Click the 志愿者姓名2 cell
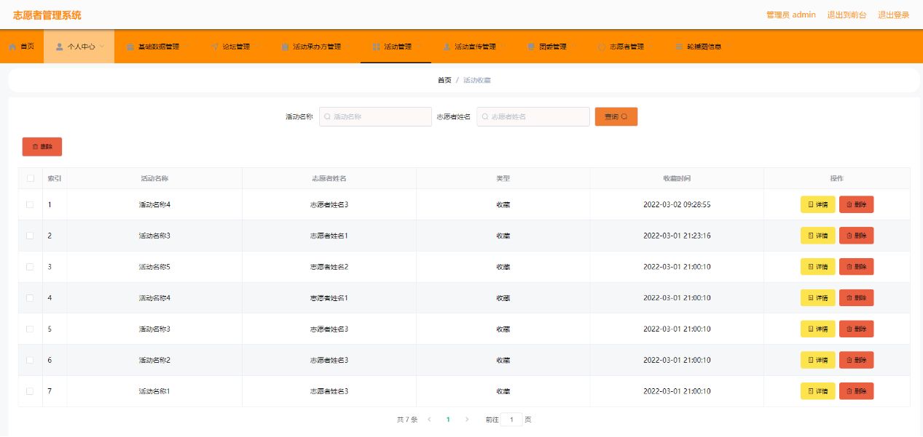The height and width of the screenshot is (437, 923). click(x=329, y=267)
